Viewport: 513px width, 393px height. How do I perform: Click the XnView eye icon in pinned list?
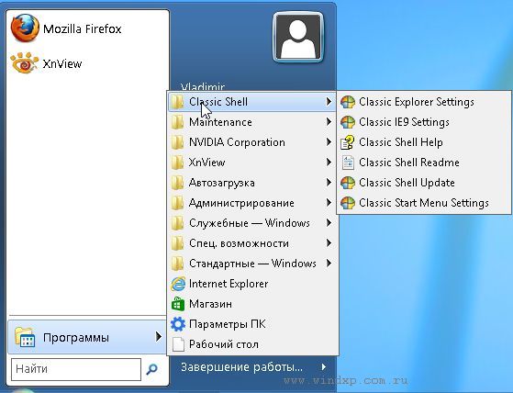pos(24,62)
